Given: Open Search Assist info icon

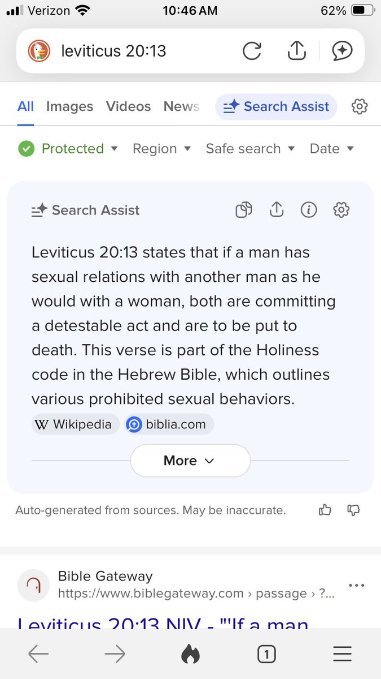Looking at the screenshot, I should coord(308,210).
